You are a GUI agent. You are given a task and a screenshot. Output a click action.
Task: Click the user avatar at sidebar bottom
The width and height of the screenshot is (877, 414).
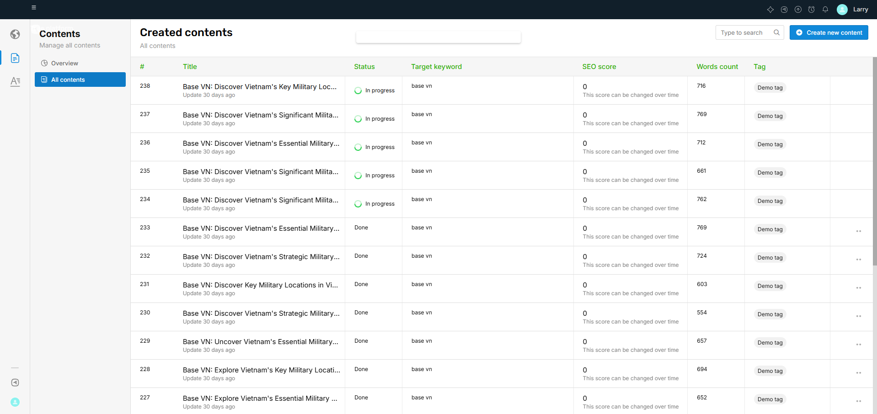point(15,402)
